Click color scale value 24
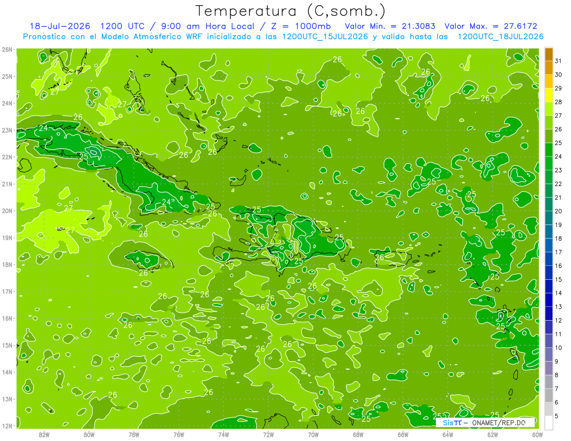 (x=558, y=157)
